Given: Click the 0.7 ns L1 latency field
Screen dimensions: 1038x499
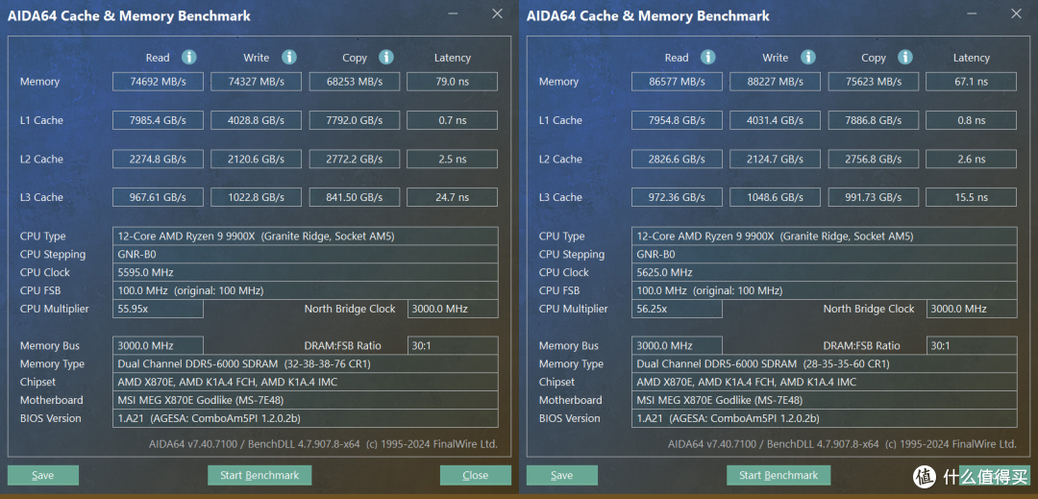Looking at the screenshot, I should (452, 120).
